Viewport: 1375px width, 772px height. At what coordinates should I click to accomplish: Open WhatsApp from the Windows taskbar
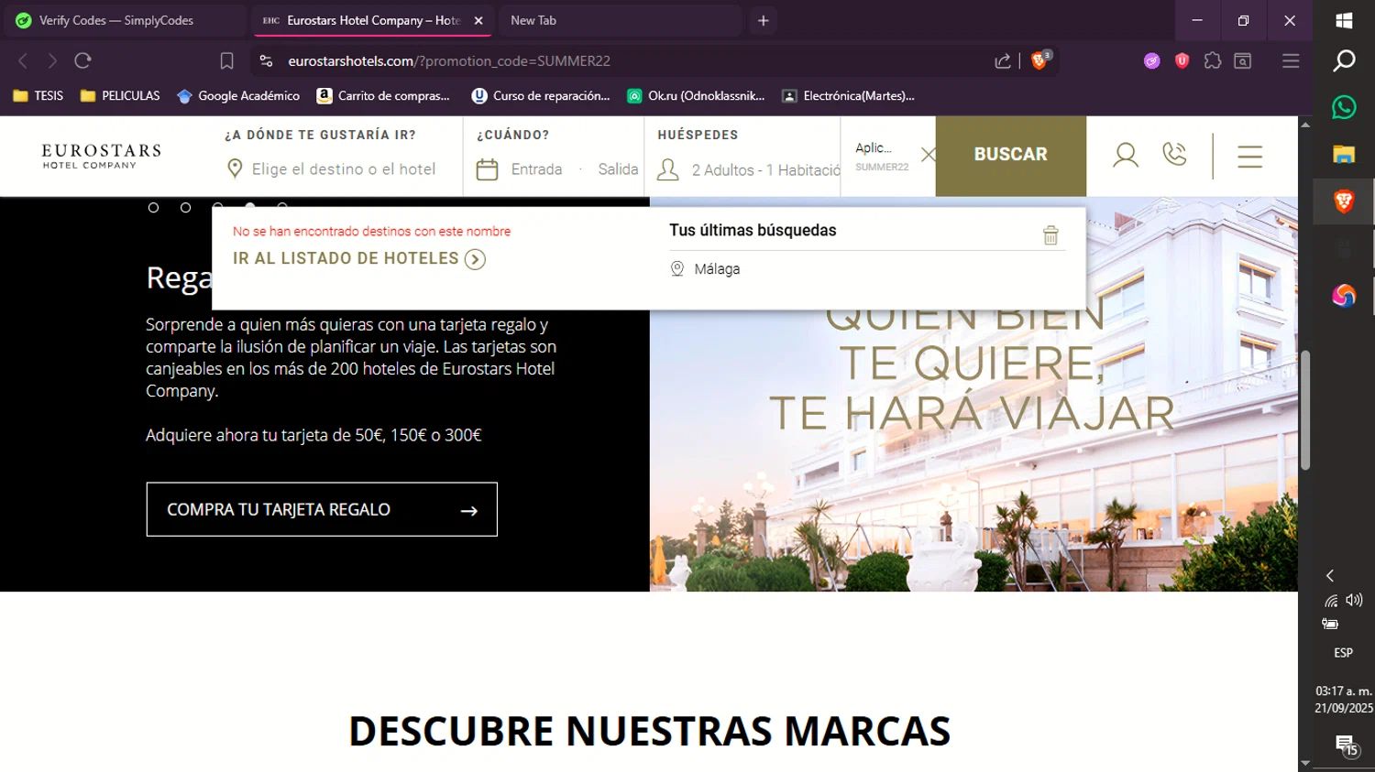point(1344,107)
